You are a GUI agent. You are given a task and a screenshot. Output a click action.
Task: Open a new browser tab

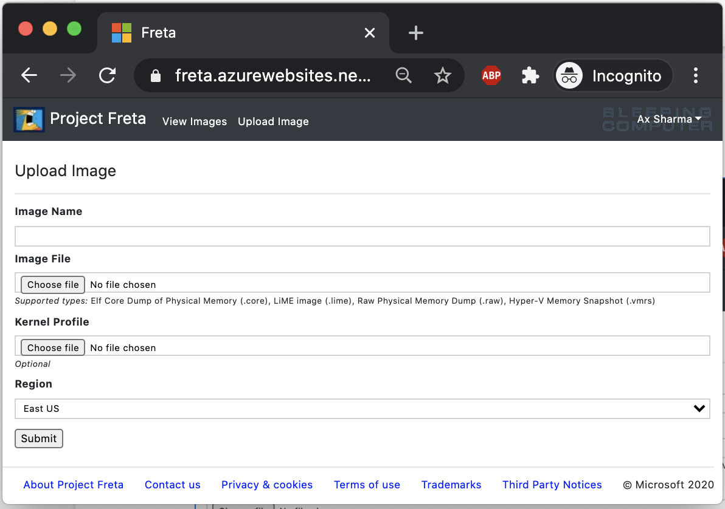click(416, 33)
